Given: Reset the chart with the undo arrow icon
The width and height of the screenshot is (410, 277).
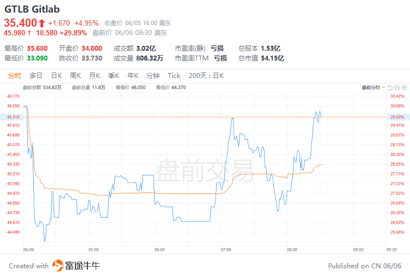Looking at the screenshot, I should coord(390,88).
